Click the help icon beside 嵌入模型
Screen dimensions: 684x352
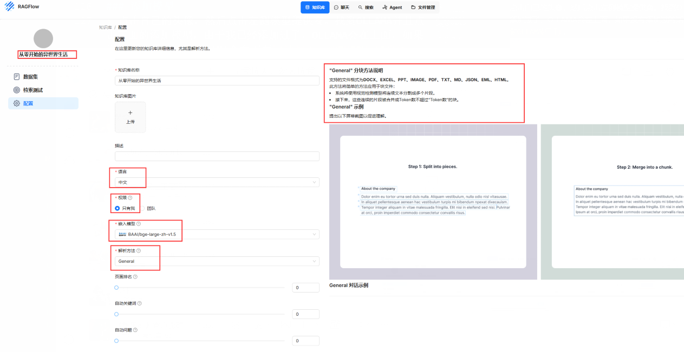pos(139,224)
